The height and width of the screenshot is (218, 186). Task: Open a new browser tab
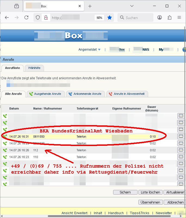tap(90, 6)
